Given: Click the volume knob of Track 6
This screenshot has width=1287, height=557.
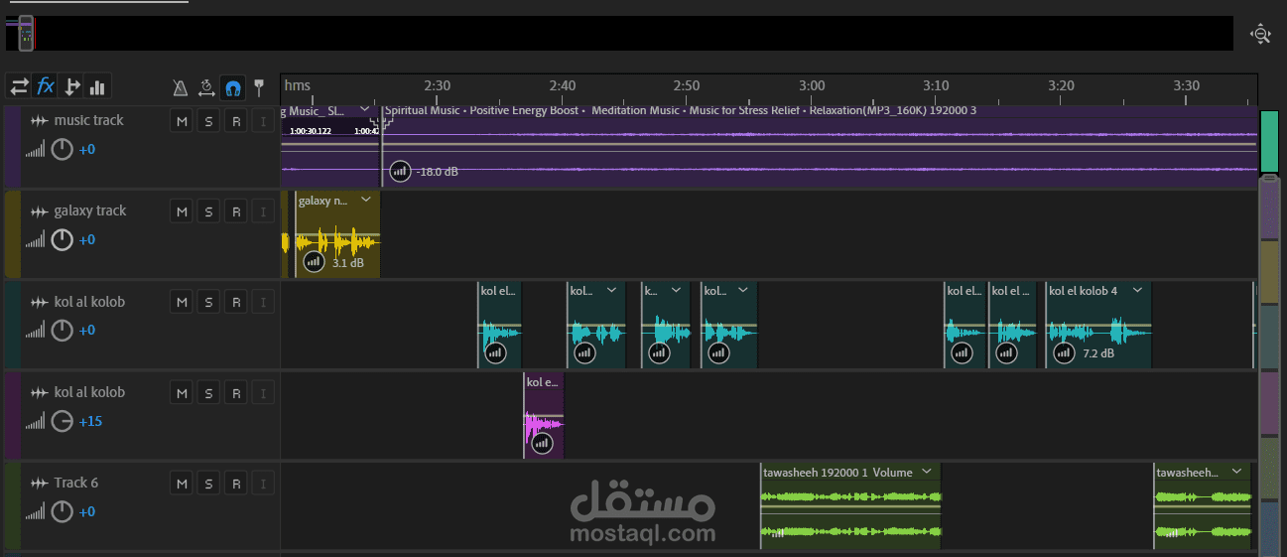Looking at the screenshot, I should pos(62,511).
